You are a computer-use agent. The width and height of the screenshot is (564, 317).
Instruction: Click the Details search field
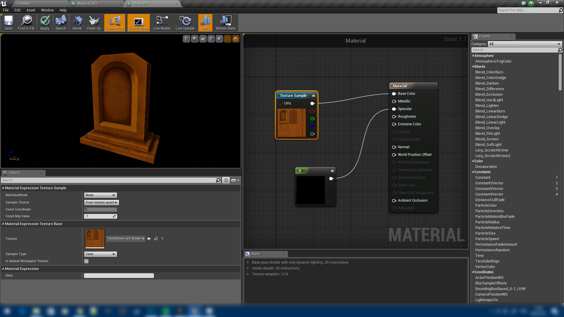(x=109, y=180)
